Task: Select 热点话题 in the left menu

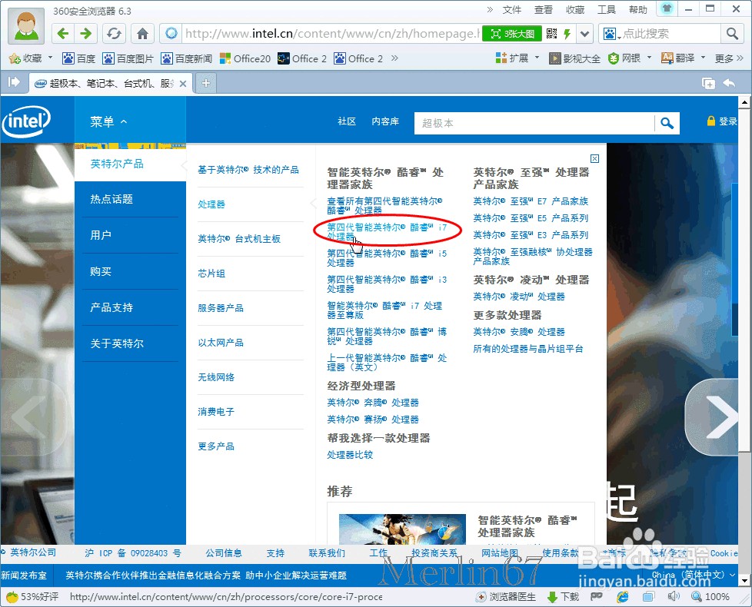Action: (x=111, y=199)
